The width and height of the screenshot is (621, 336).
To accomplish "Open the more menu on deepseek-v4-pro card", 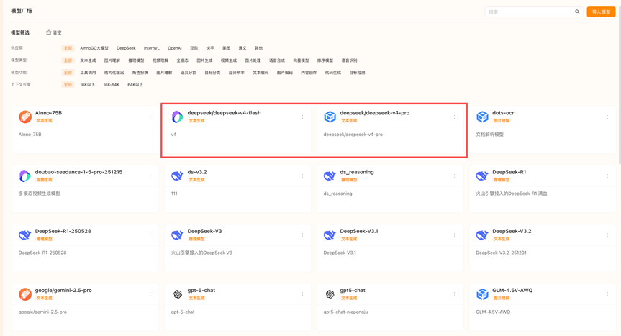I will (x=455, y=117).
